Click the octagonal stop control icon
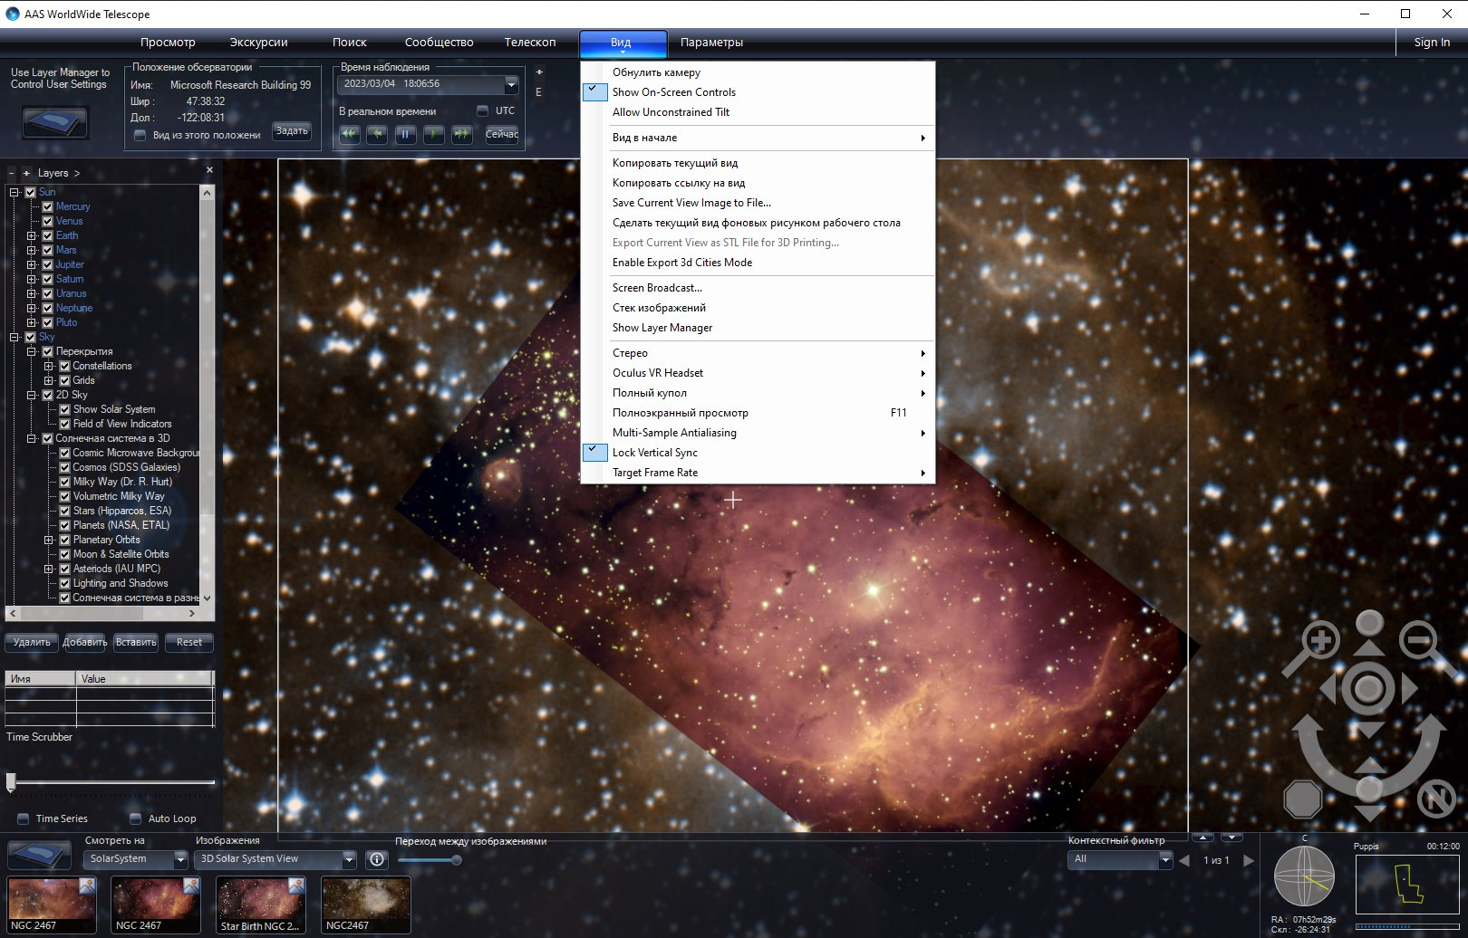This screenshot has width=1468, height=938. (x=1303, y=799)
